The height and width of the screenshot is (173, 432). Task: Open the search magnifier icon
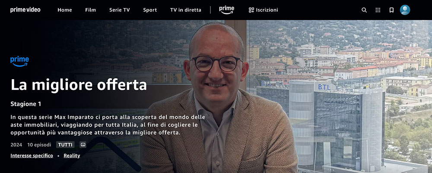(x=364, y=10)
